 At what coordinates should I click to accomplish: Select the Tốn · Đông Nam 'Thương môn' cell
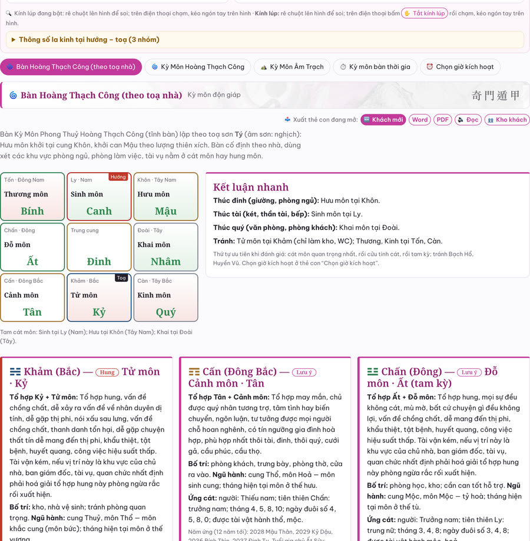click(32, 196)
